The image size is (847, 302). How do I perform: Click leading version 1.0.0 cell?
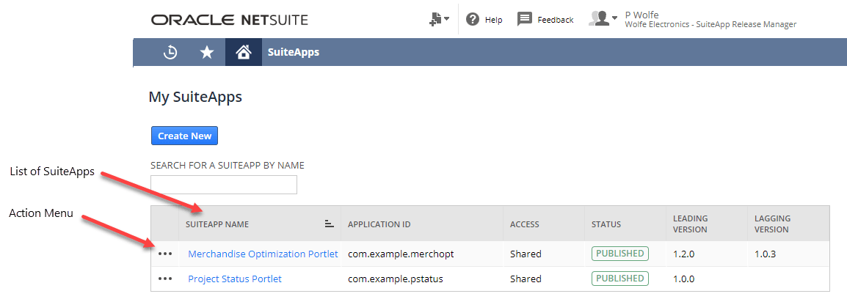coord(683,279)
